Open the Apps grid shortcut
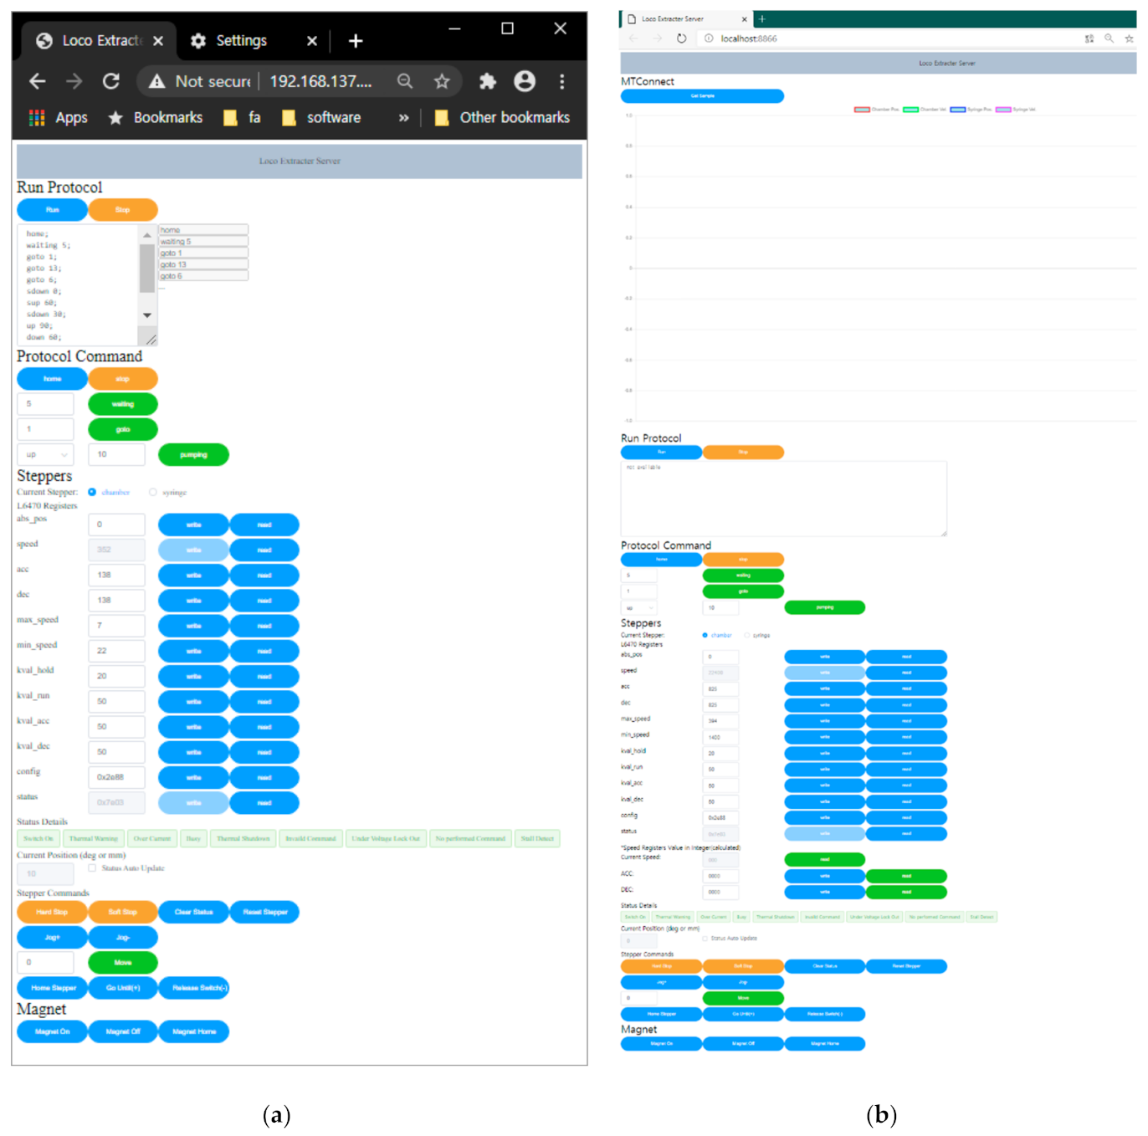Screen dimensions: 1148x1136 [36, 118]
